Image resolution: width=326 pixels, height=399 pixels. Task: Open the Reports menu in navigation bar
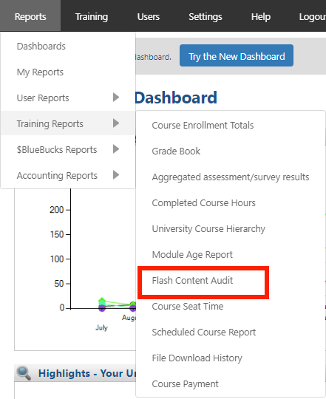pos(30,16)
